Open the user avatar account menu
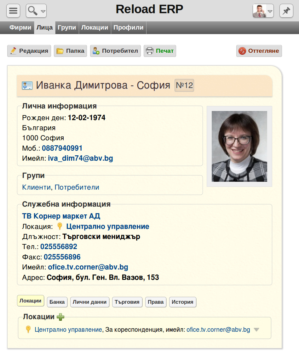Screen dimensions: 299x355 coord(263,11)
